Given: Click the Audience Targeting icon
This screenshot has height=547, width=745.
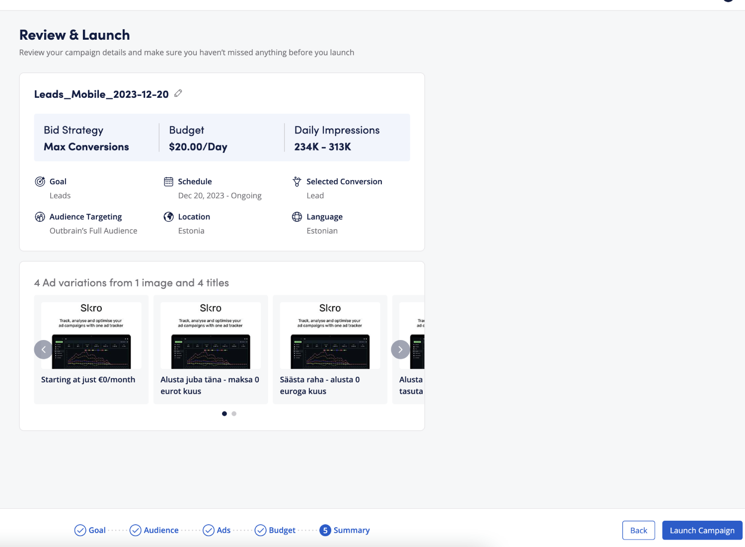Looking at the screenshot, I should [40, 217].
